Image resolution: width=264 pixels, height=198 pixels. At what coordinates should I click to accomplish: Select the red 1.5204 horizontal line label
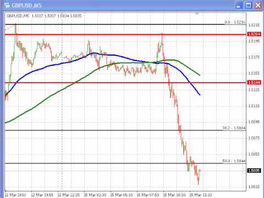click(254, 34)
